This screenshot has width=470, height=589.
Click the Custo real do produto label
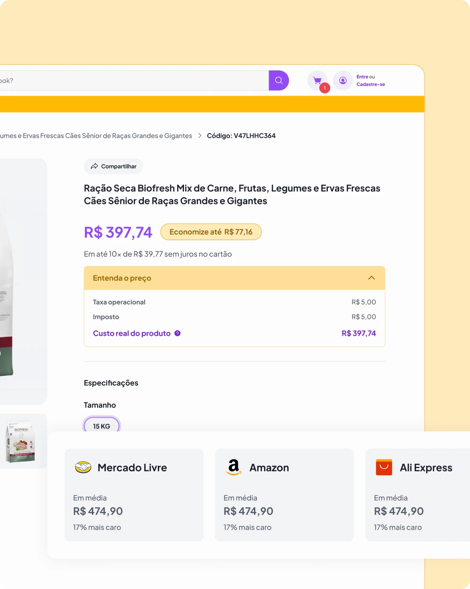(132, 333)
